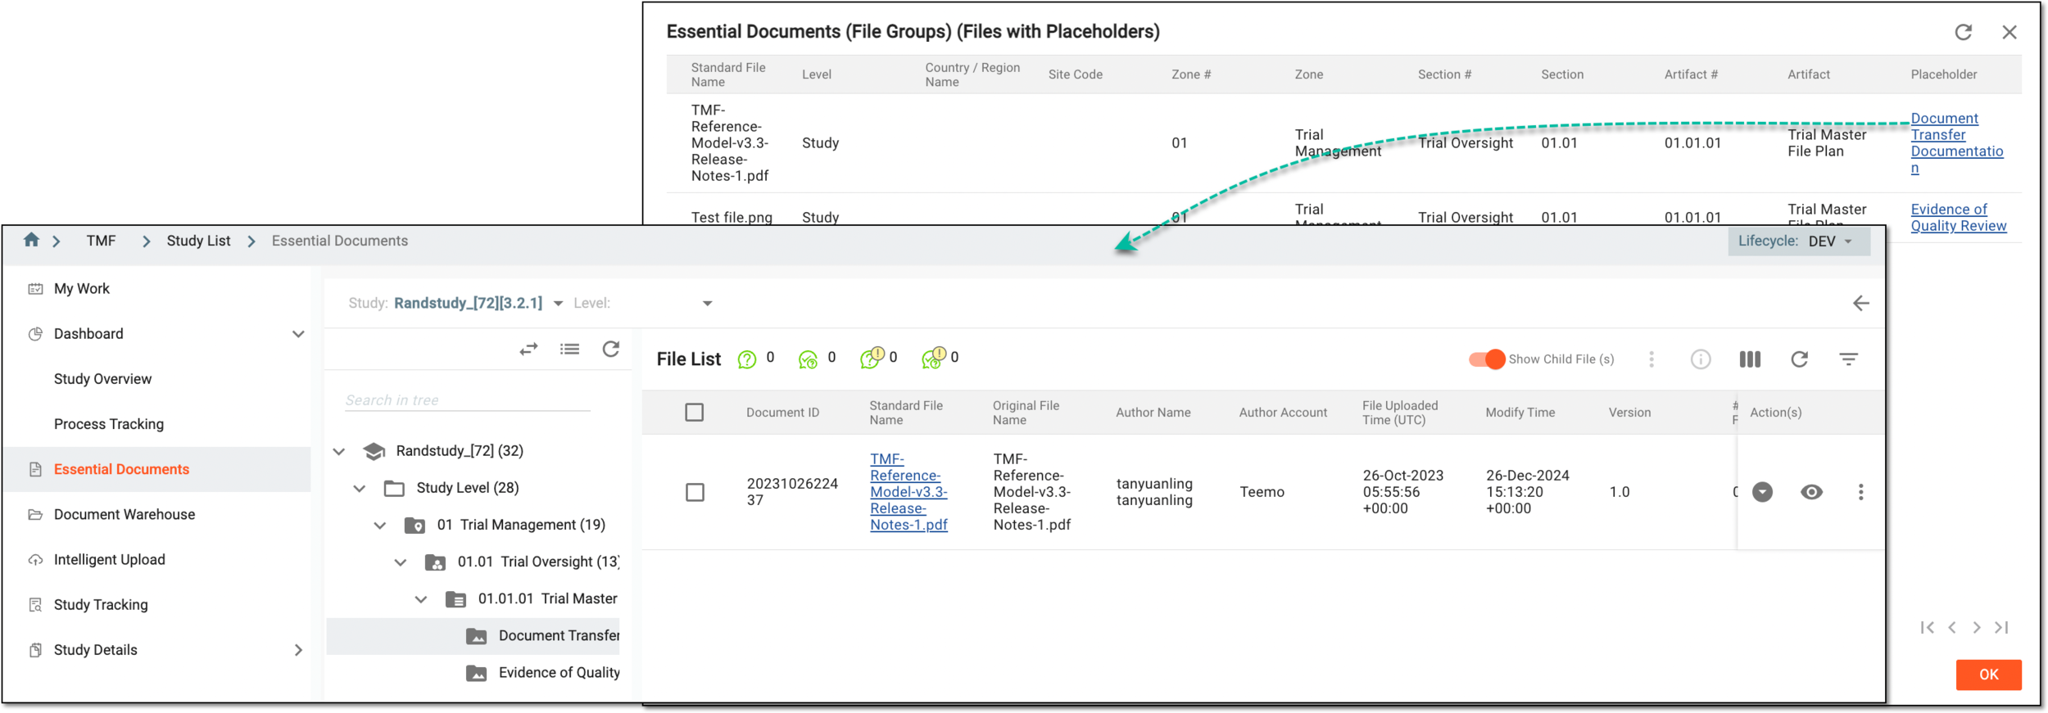Screen dimensions: 2048x713
Task: Collapse the 01 Trial Management (19) node
Action: [380, 525]
